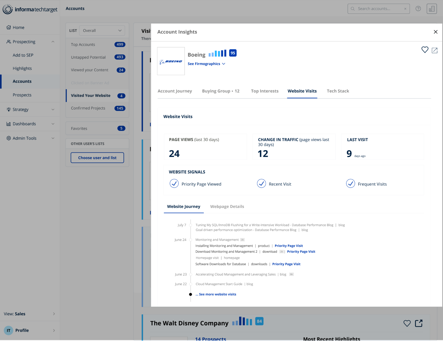Open Add to SEP in sidebar

click(23, 55)
